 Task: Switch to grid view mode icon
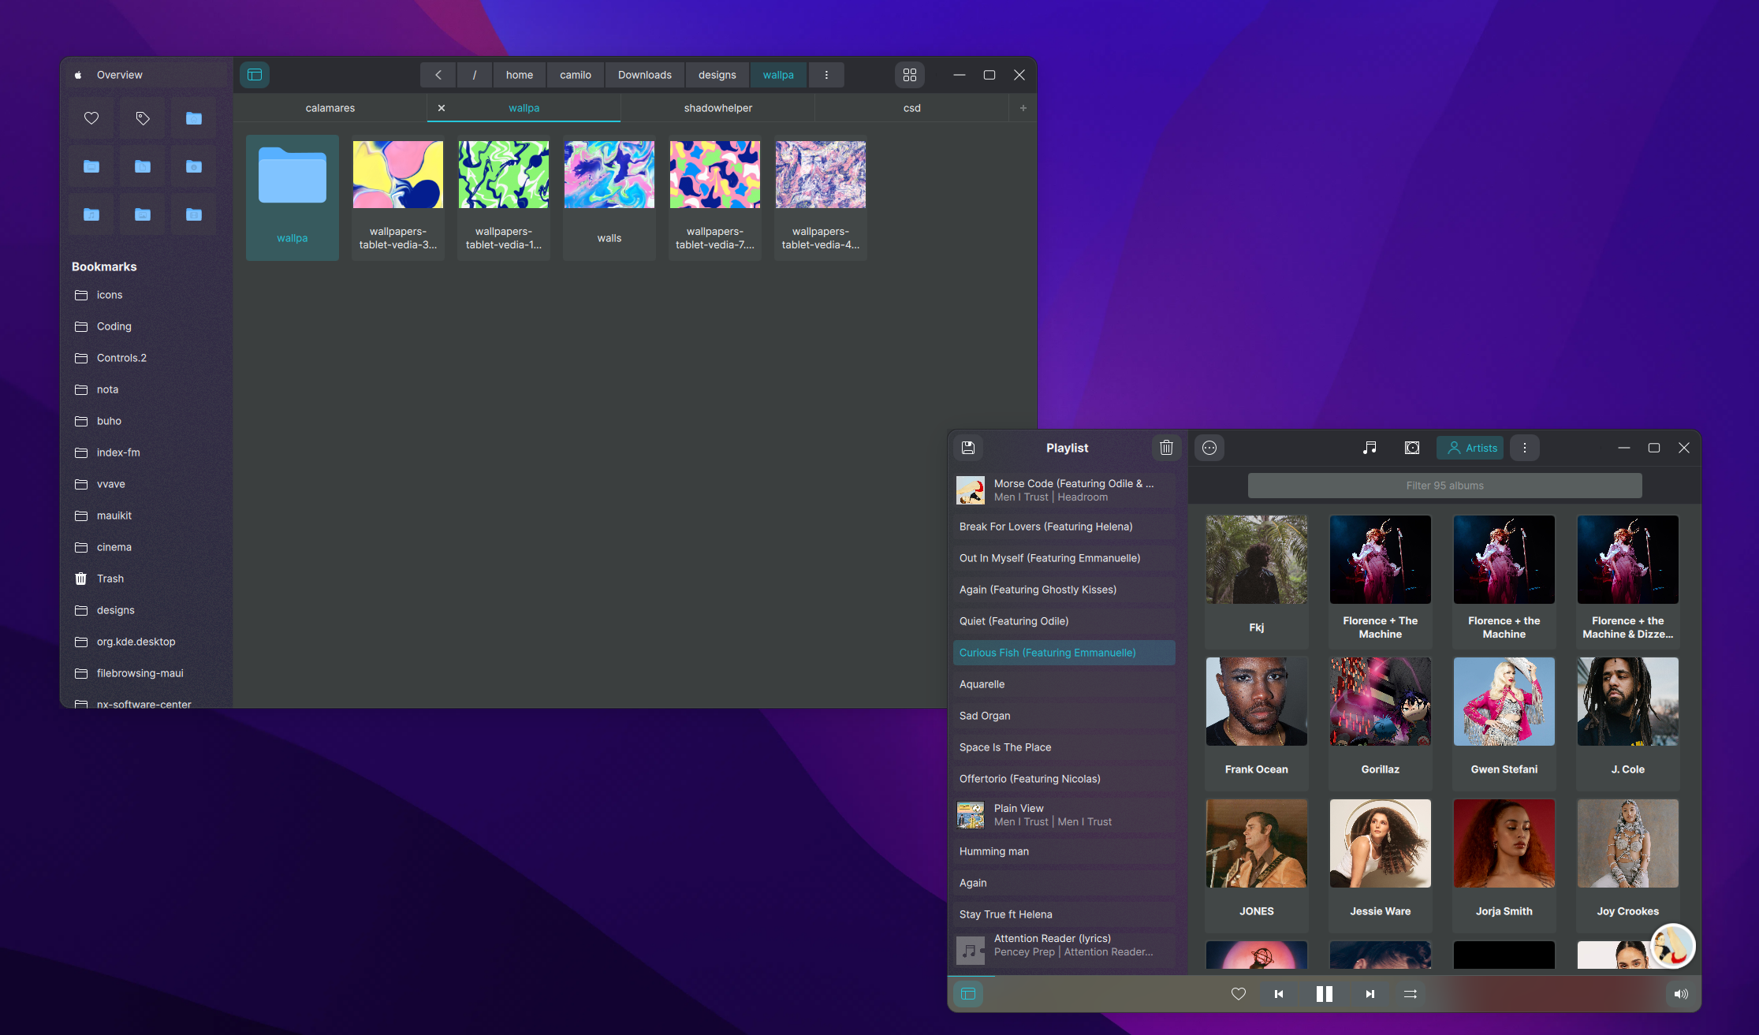click(909, 75)
